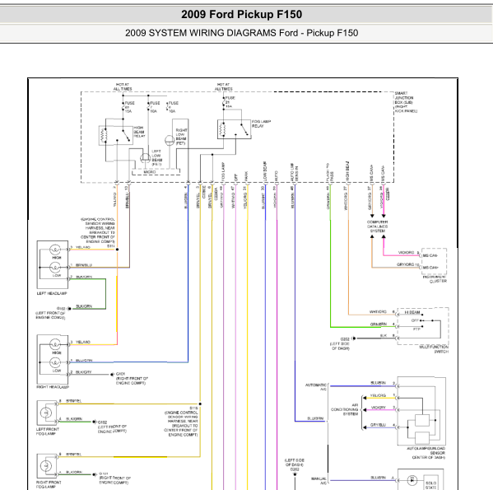Click the 'GRN/BRN' label at multifunction switch
This screenshot has height=490, width=493.
(x=379, y=324)
